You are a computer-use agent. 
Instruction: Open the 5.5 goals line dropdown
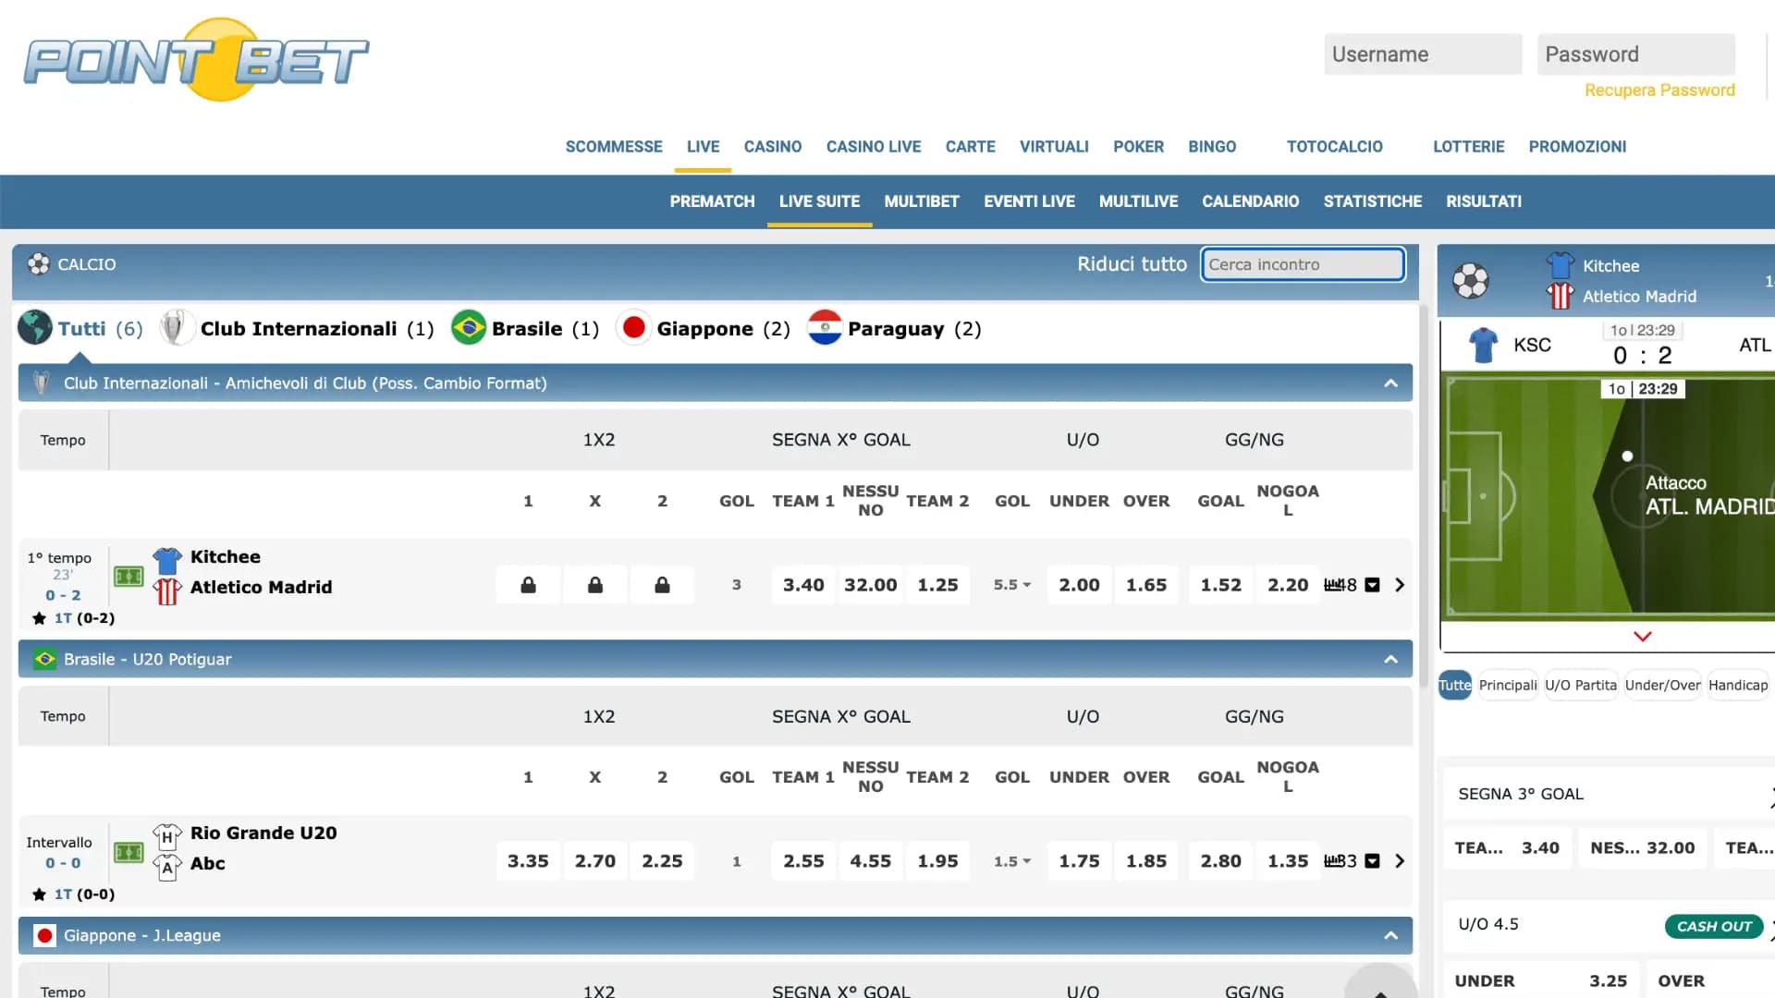point(1010,585)
